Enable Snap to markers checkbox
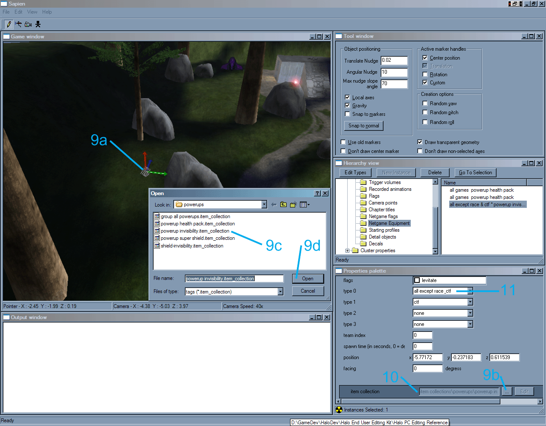Screen dimensions: 546x426 [347, 114]
